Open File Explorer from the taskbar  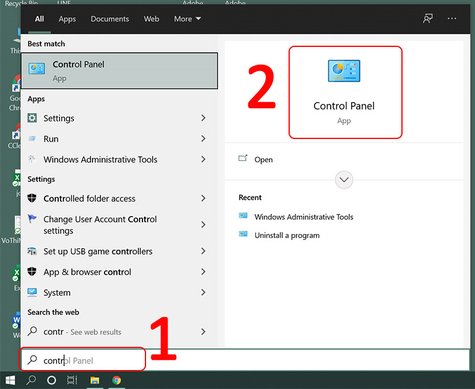pyautogui.click(x=94, y=379)
